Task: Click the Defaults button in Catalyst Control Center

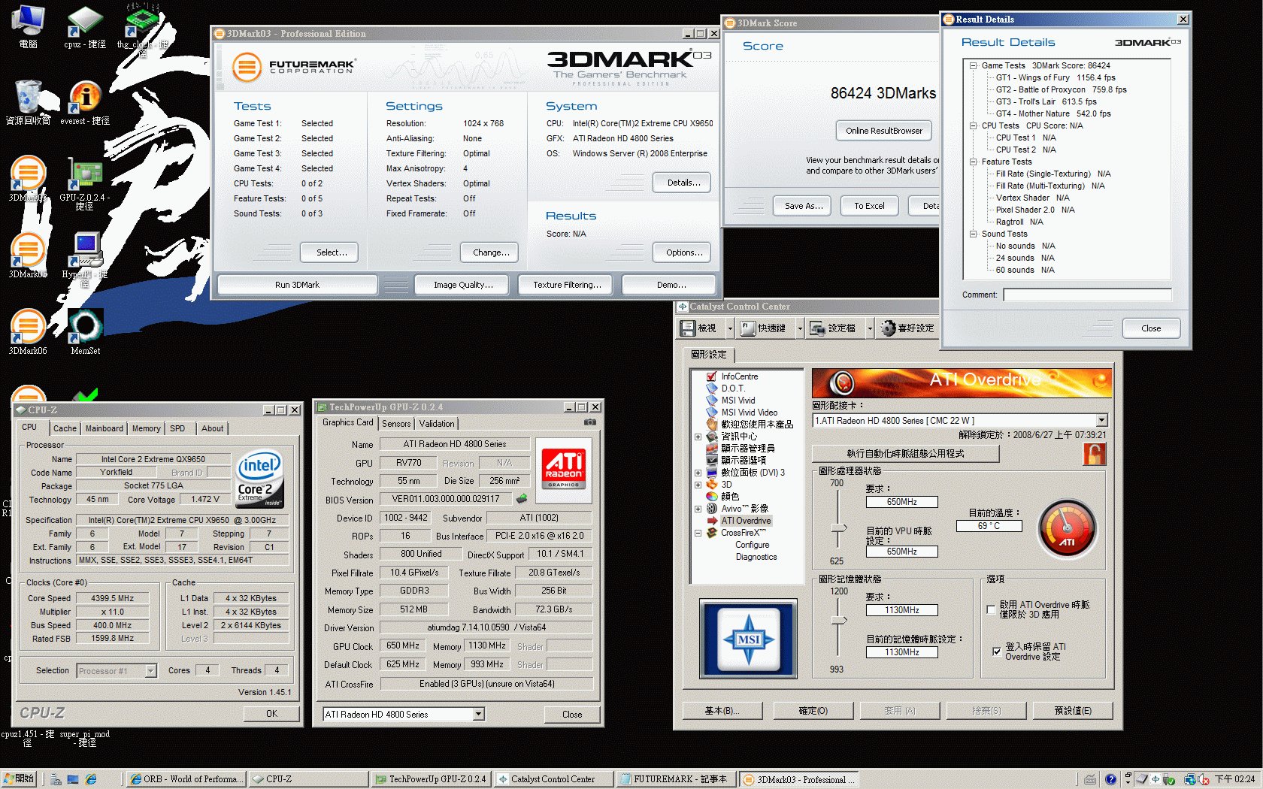Action: click(1073, 711)
